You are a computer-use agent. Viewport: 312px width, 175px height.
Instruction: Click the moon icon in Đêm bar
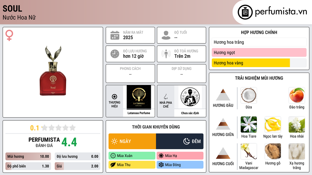coord(186,141)
